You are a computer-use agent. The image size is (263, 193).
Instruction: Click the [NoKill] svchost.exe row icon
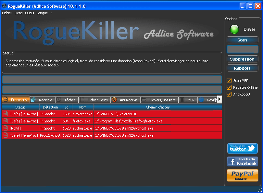pyautogui.click(x=5, y=128)
